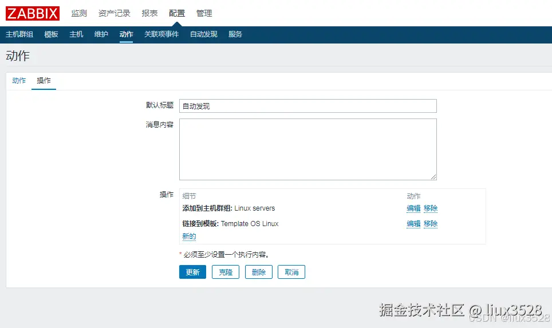552x328 pixels.
Task: Add a new operation via 新的 link
Action: 189,236
